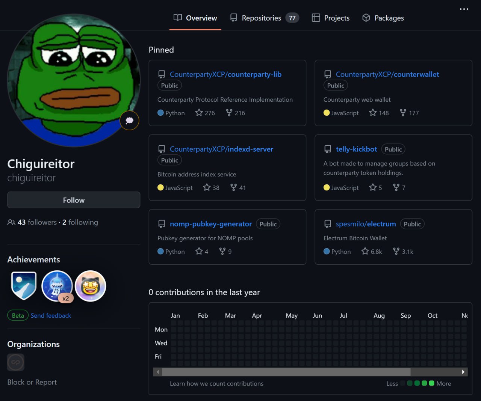This screenshot has height=401, width=481.
Task: Click the Beta label under Achievements
Action: [x=18, y=315]
